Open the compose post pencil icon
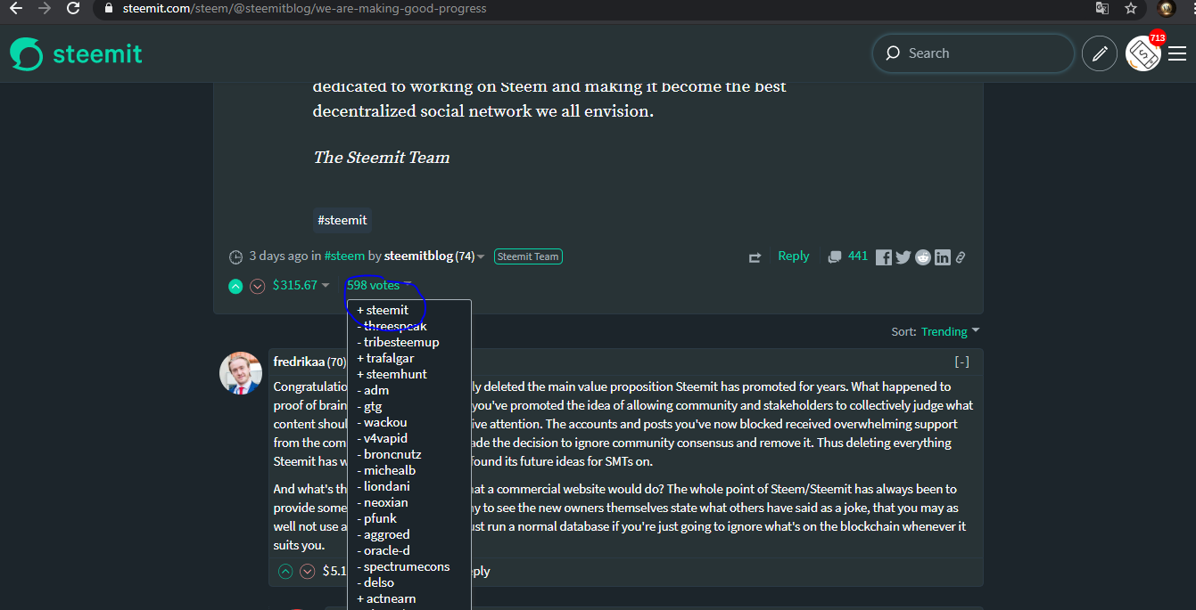The width and height of the screenshot is (1196, 610). [x=1100, y=53]
